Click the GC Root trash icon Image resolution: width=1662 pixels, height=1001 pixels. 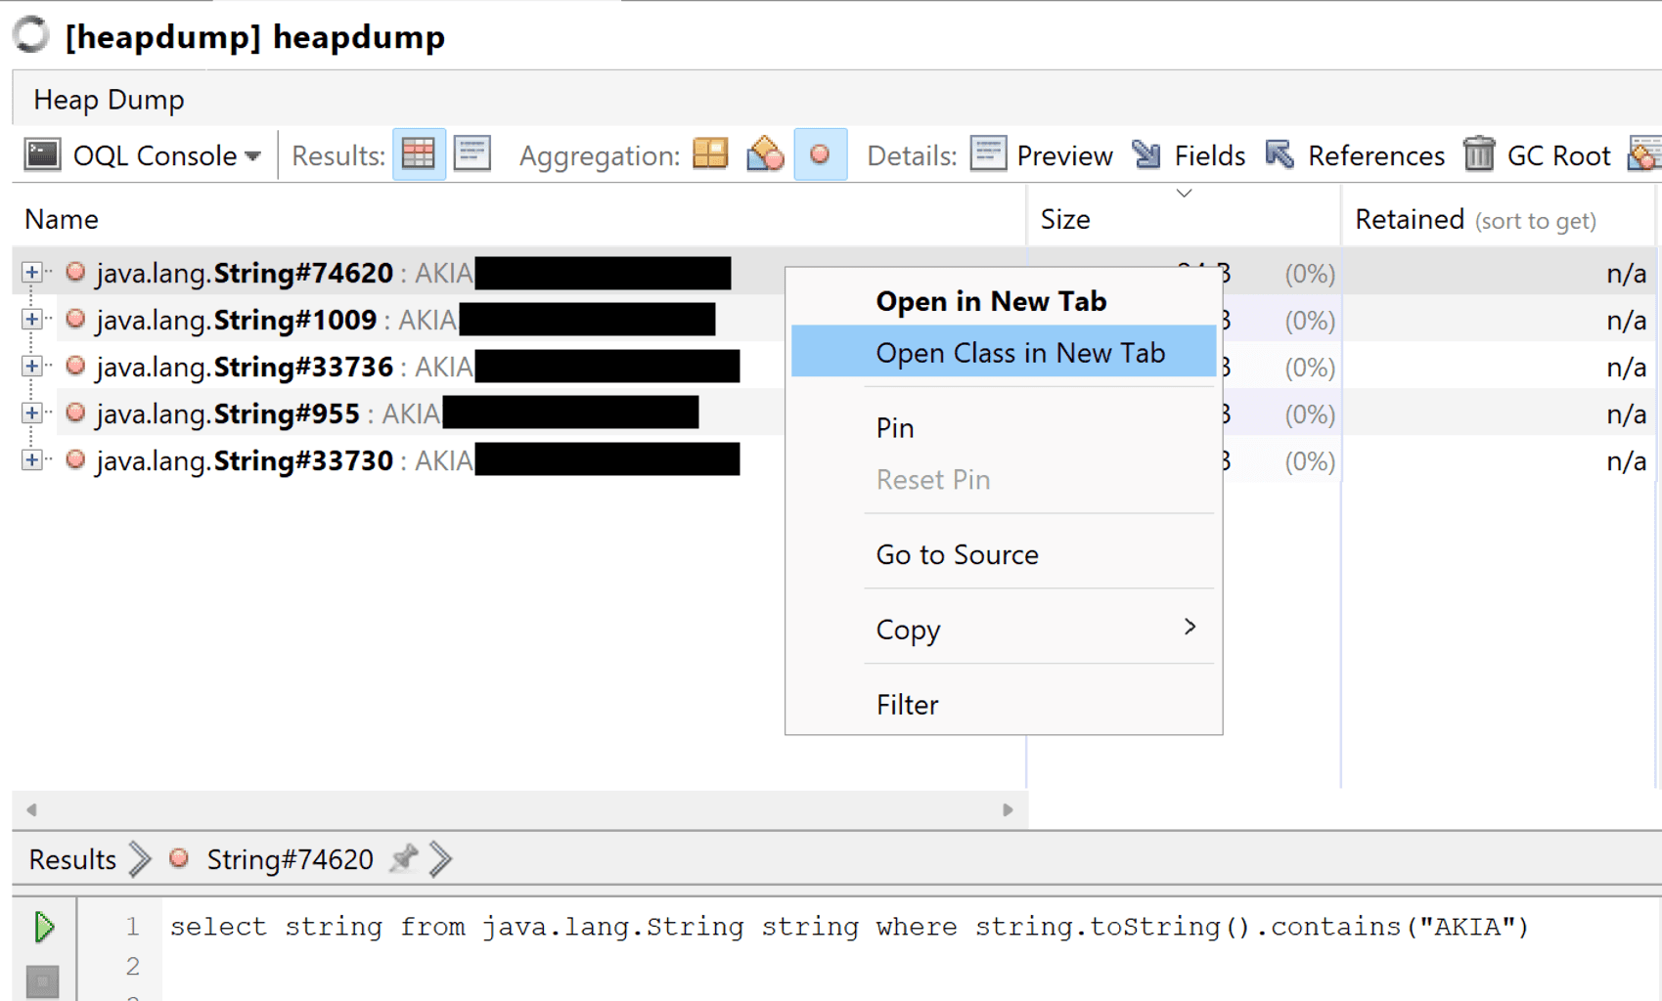[x=1479, y=153]
